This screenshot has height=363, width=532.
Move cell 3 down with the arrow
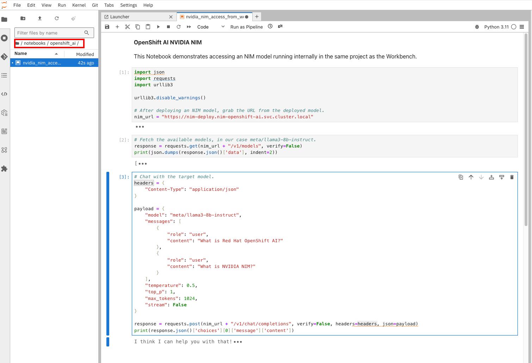[x=481, y=177]
